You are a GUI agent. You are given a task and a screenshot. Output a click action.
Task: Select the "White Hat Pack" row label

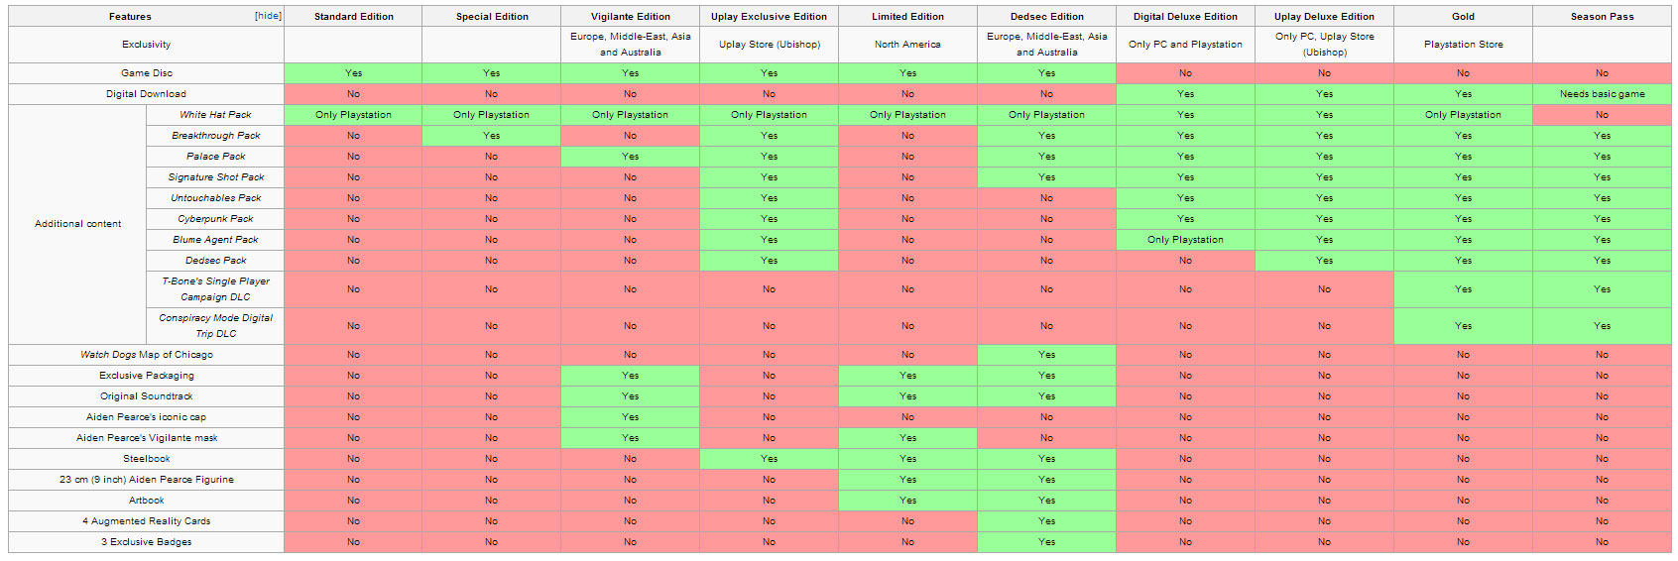point(215,115)
